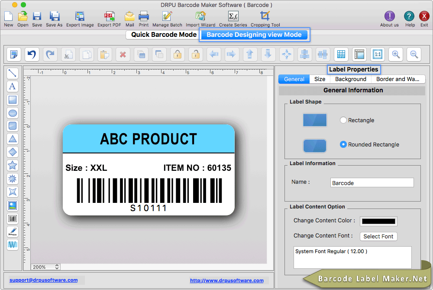
Task: Open the 200% zoom level dropdown
Action: (45, 267)
